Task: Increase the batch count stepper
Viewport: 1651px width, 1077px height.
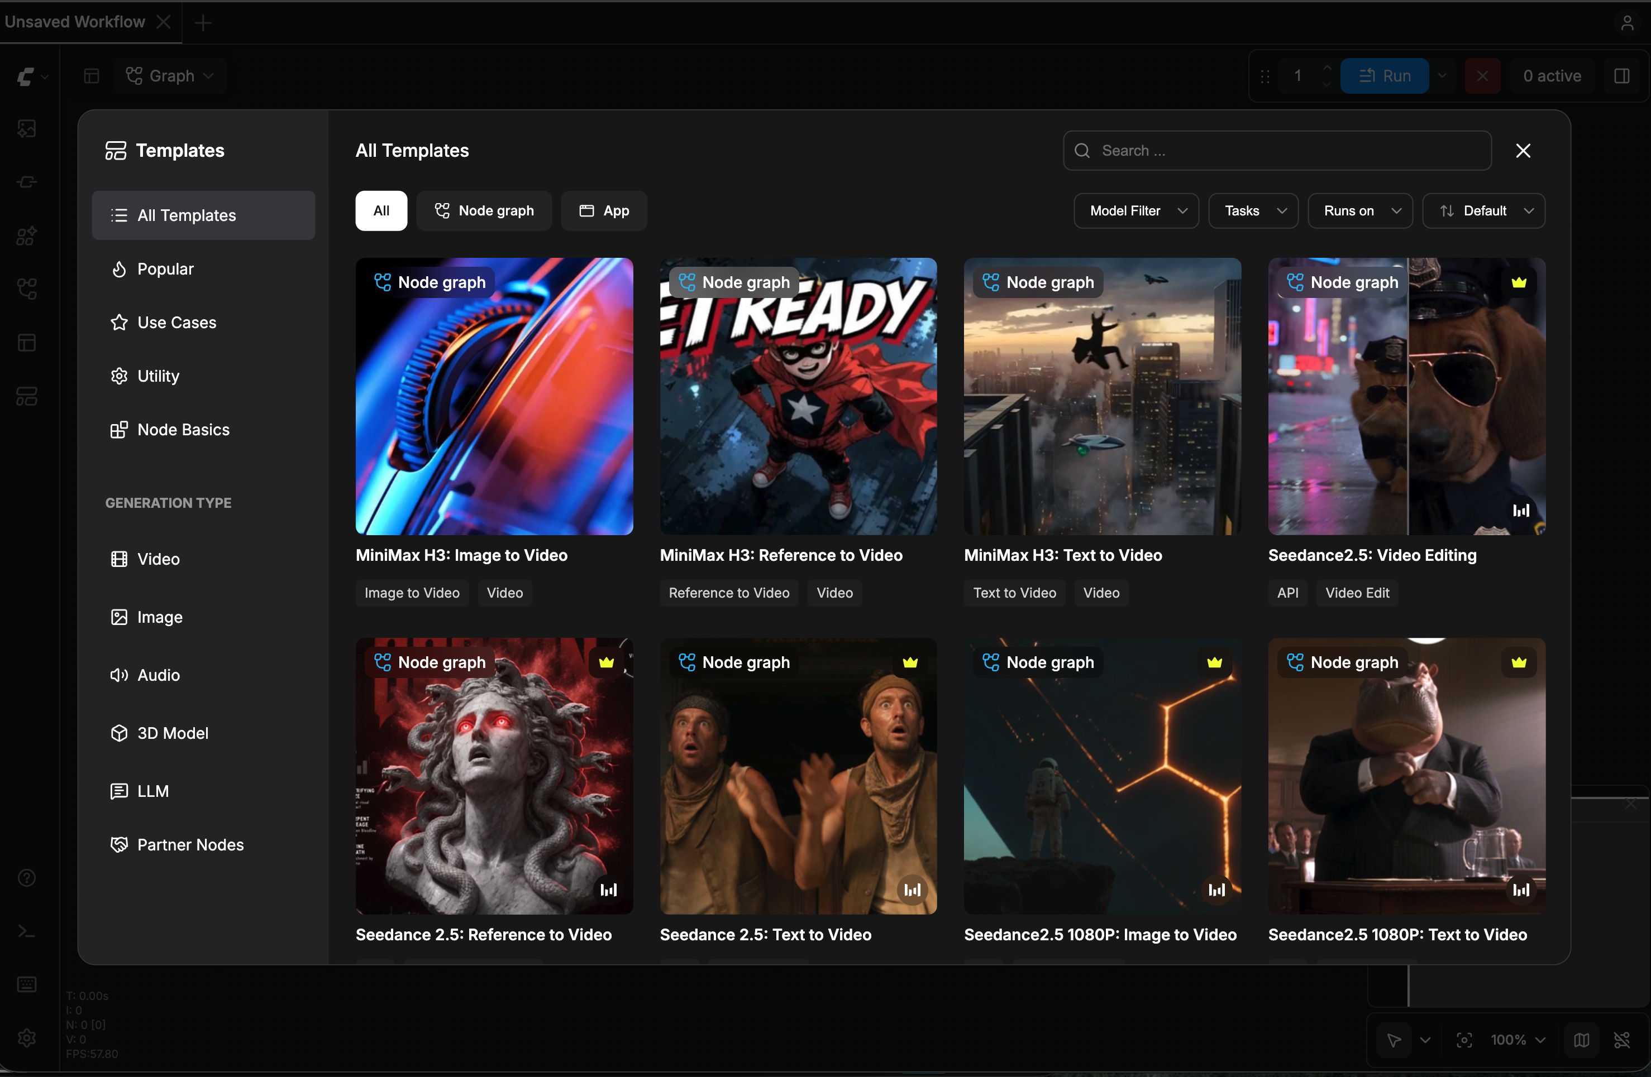Action: (x=1326, y=68)
